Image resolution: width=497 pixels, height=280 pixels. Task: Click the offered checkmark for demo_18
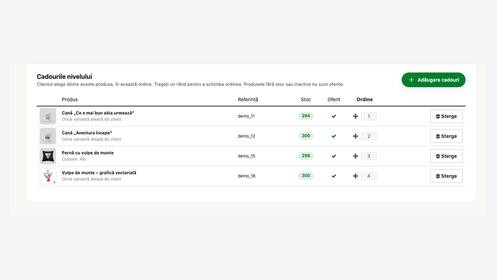pos(334,176)
